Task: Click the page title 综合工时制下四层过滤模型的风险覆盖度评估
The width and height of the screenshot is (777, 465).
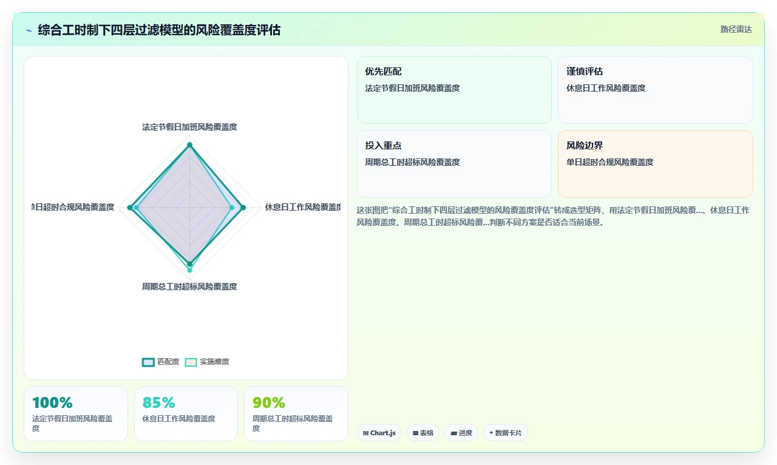Action: click(x=159, y=30)
